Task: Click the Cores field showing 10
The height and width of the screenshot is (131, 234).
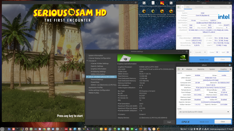Action: [x=217, y=52]
